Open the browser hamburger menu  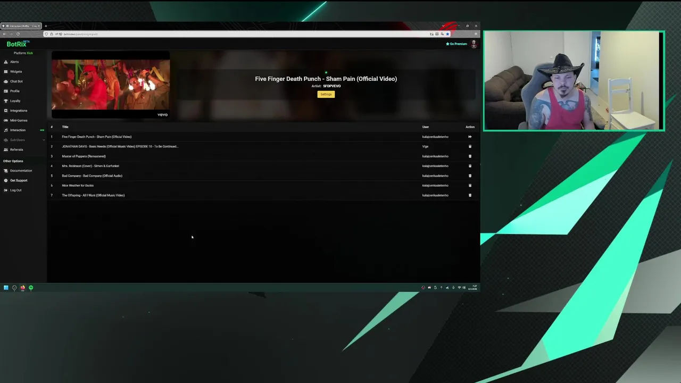(x=476, y=34)
